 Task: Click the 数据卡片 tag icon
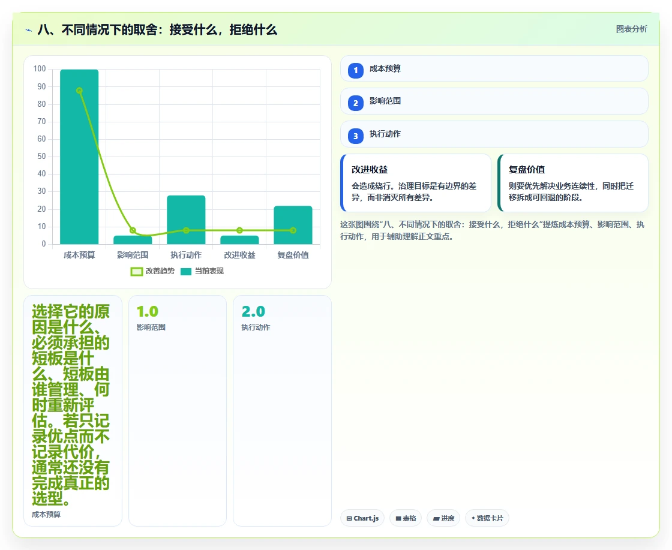tap(473, 518)
